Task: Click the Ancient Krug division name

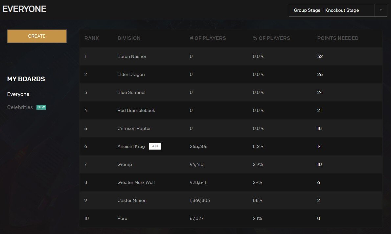Action: 131,146
